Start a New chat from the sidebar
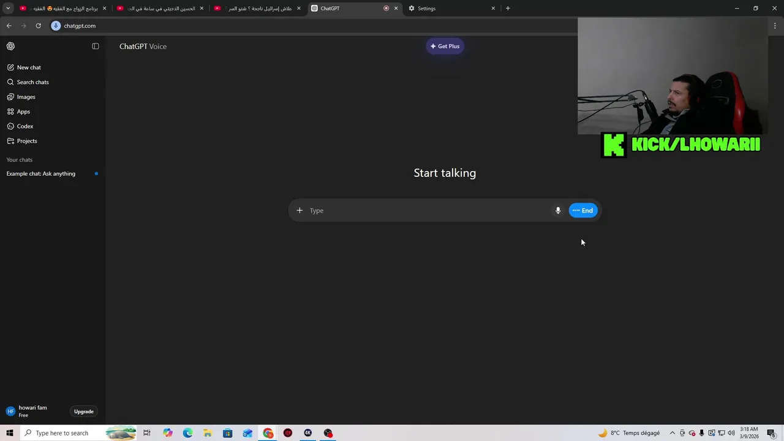 (29, 67)
